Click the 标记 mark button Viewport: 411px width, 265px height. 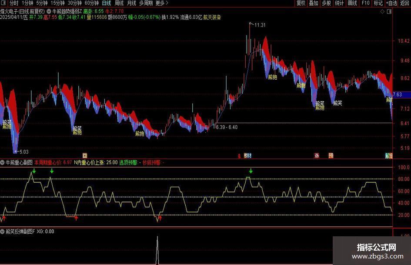pyautogui.click(x=378, y=3)
